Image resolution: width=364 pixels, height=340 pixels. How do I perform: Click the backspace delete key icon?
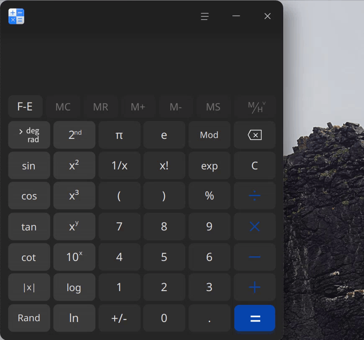click(255, 135)
